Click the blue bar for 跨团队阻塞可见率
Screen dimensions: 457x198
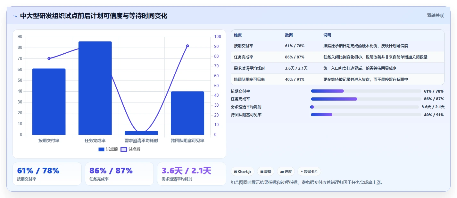[187, 113]
